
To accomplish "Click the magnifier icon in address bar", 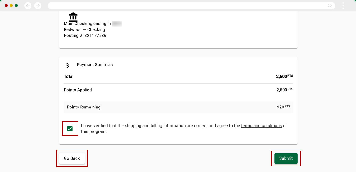I will pos(330,6).
